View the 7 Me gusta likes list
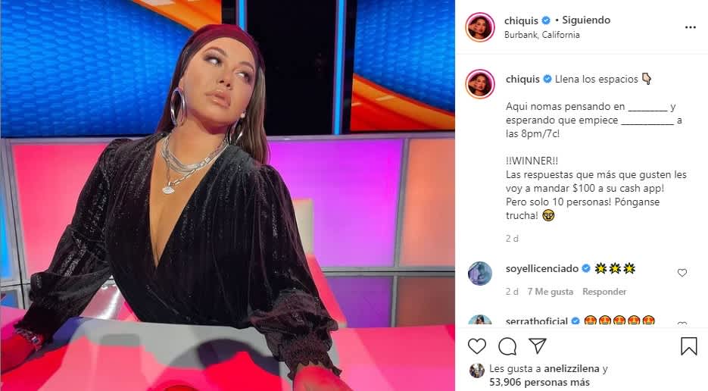 click(550, 292)
